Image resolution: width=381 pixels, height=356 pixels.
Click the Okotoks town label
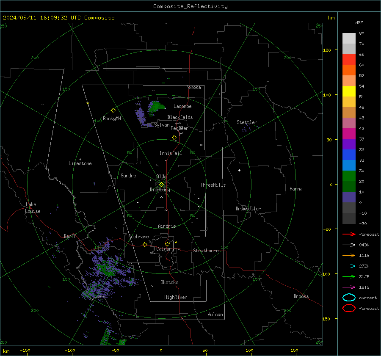169,282
